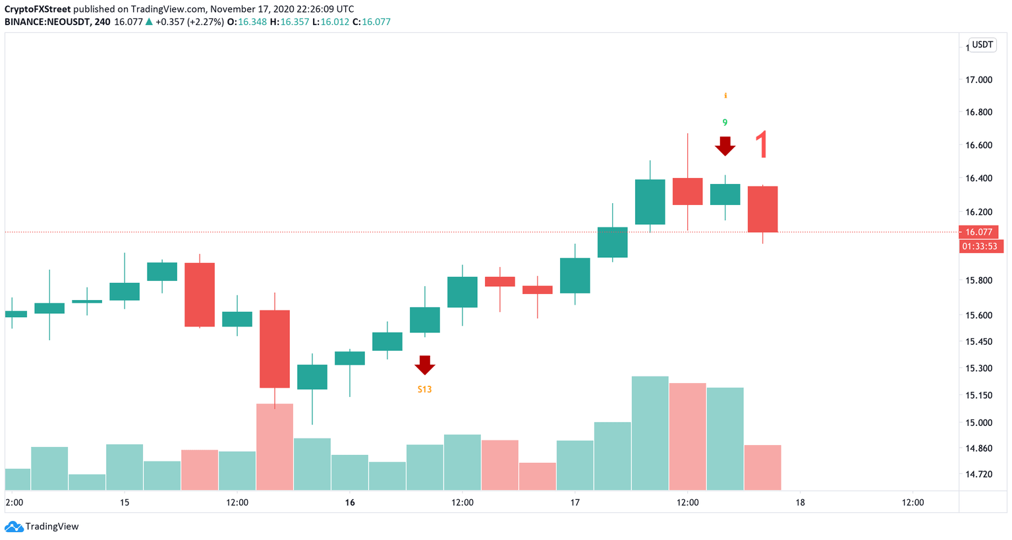1012x540 pixels.
Task: Click the CryptoFXStreet author name
Action: pos(38,9)
